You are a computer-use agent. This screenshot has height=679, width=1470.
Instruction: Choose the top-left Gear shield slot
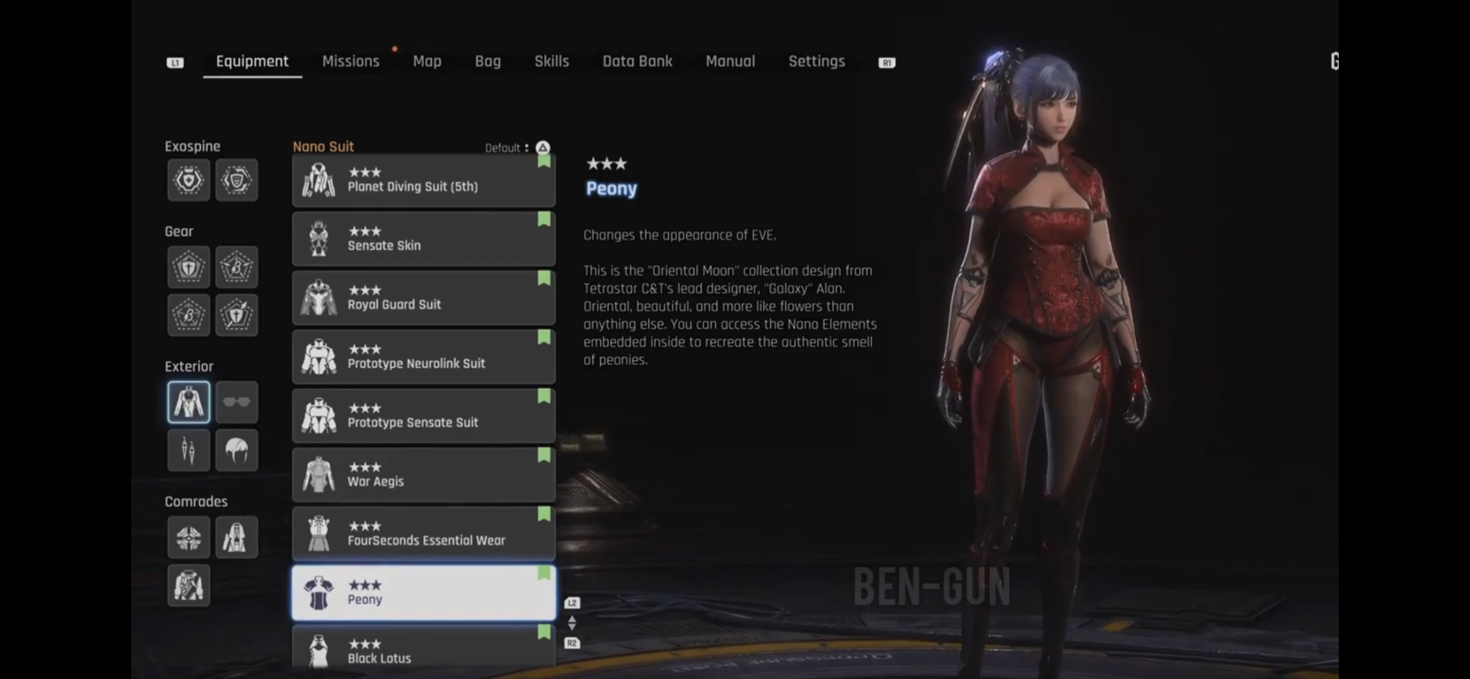coord(189,267)
